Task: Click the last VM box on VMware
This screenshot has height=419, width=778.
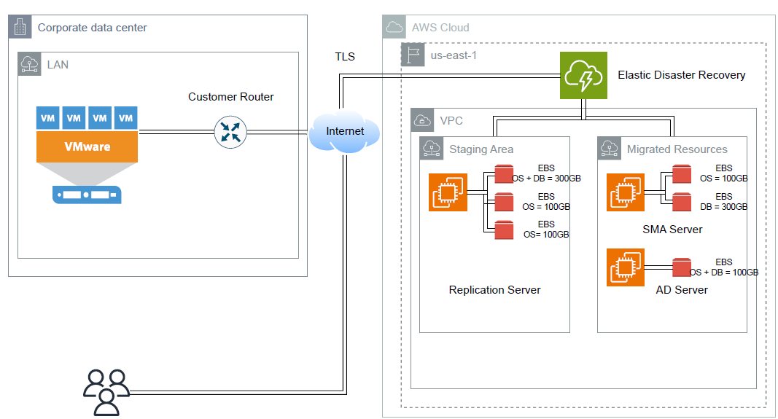Action: [x=125, y=118]
